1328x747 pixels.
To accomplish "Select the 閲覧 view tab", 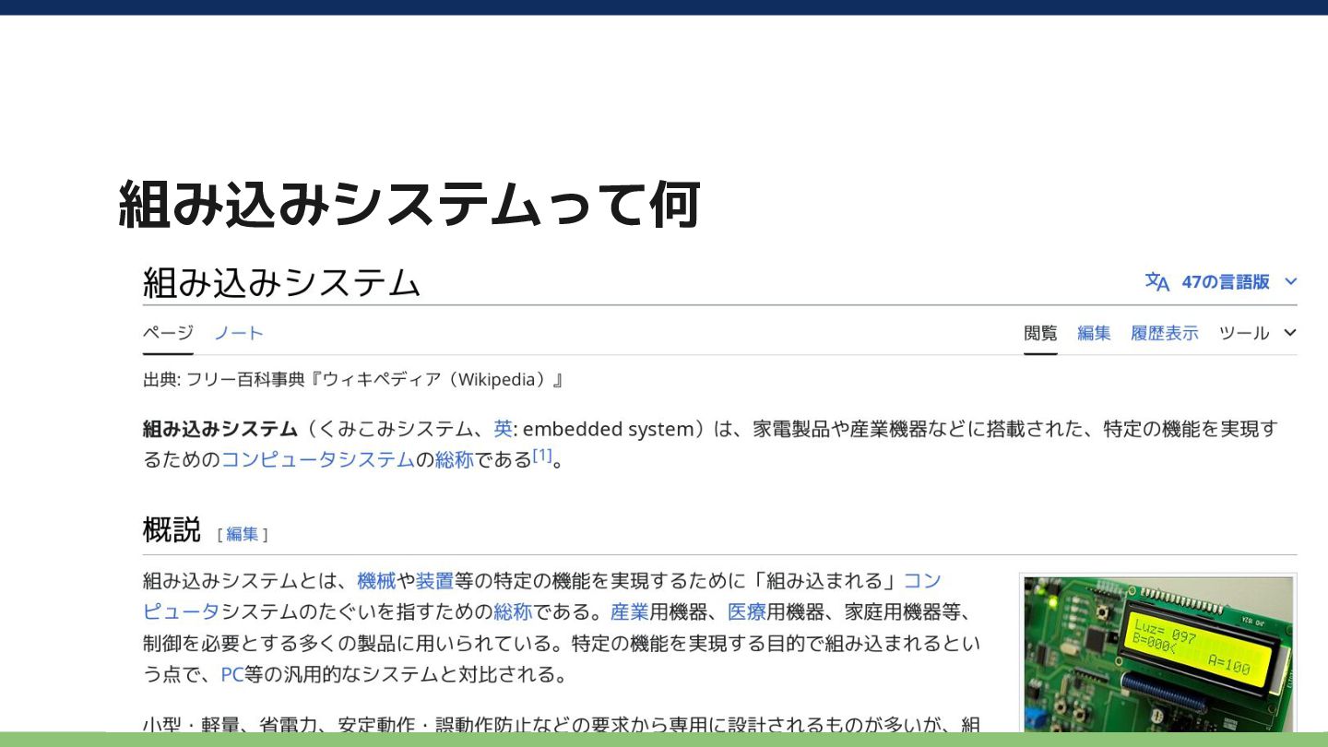I will coord(1040,333).
